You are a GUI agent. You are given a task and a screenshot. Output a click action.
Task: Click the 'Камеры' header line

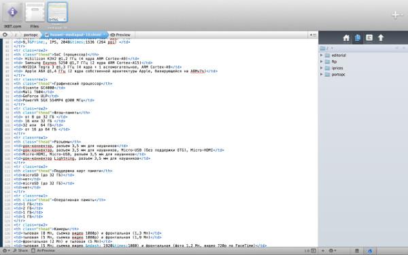click(46, 229)
